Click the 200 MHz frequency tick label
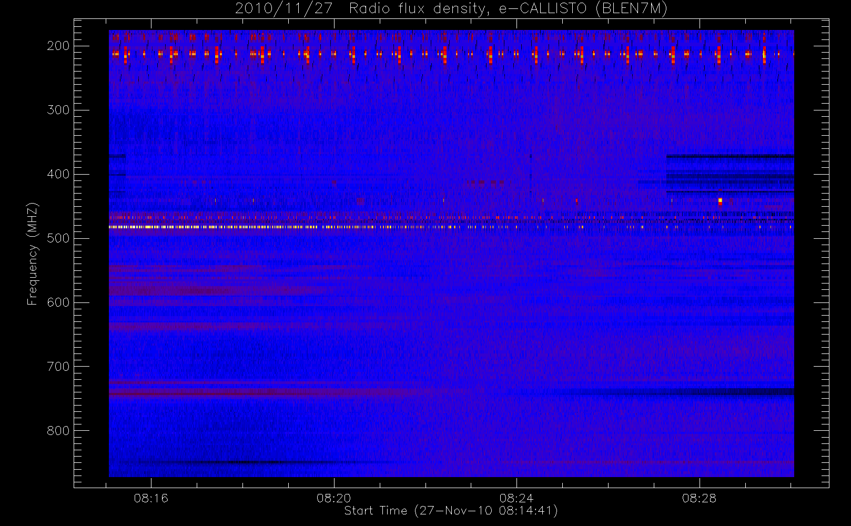 pos(58,46)
